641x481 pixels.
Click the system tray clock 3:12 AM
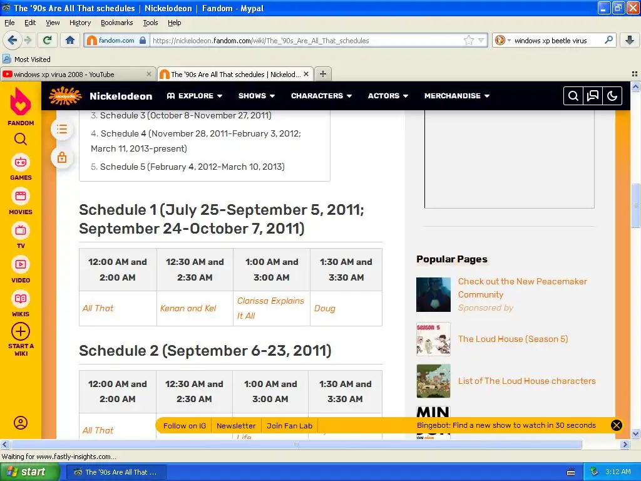(618, 472)
